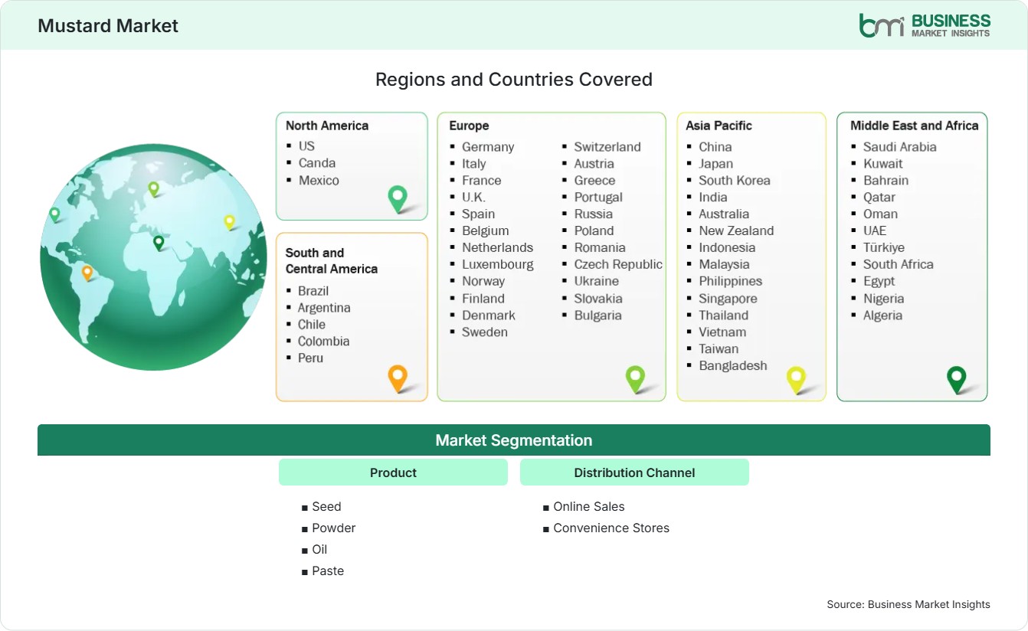The height and width of the screenshot is (631, 1028).
Task: Click the green North America pin icon
Action: [398, 199]
